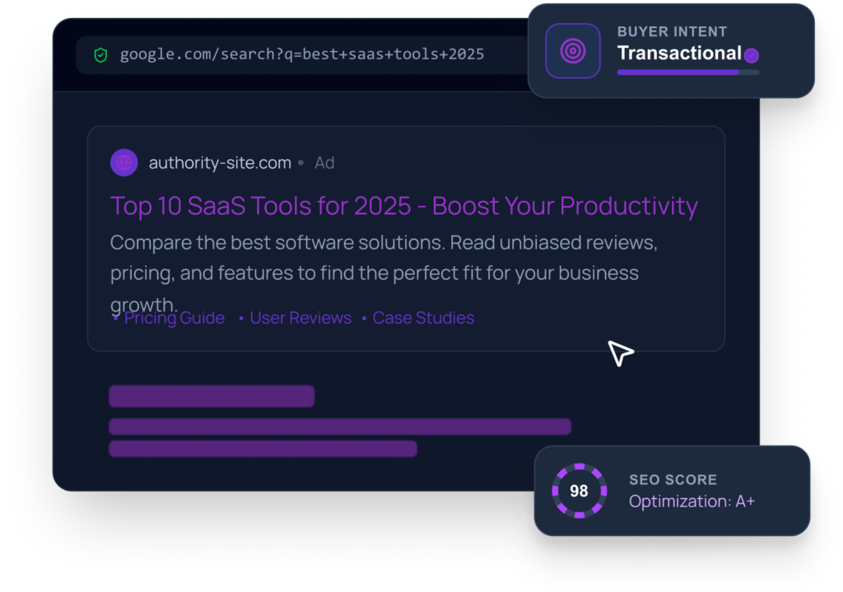Image resolution: width=843 pixels, height=592 pixels.
Task: Visit the Case Studies sitelink
Action: [x=423, y=318]
